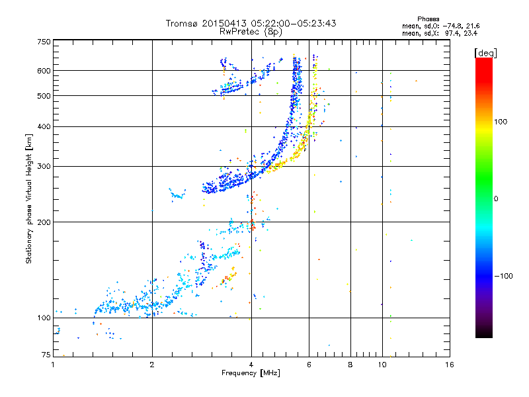Click the 'Phases' header in statistics

tap(428, 19)
